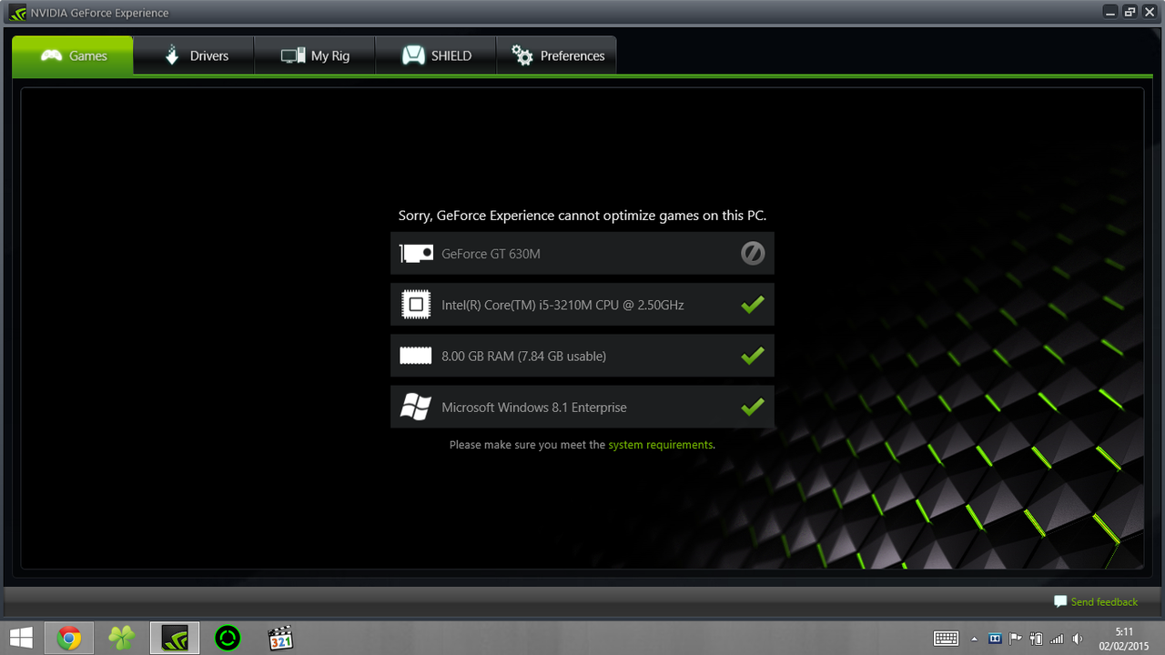
Task: Click the GeForce GT 630M text
Action: pos(491,254)
